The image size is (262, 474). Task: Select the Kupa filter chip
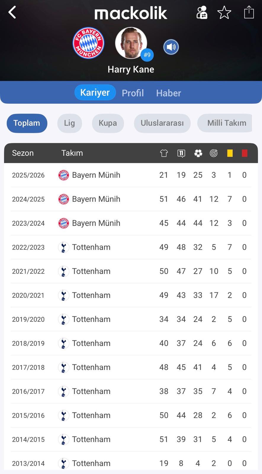coord(108,123)
